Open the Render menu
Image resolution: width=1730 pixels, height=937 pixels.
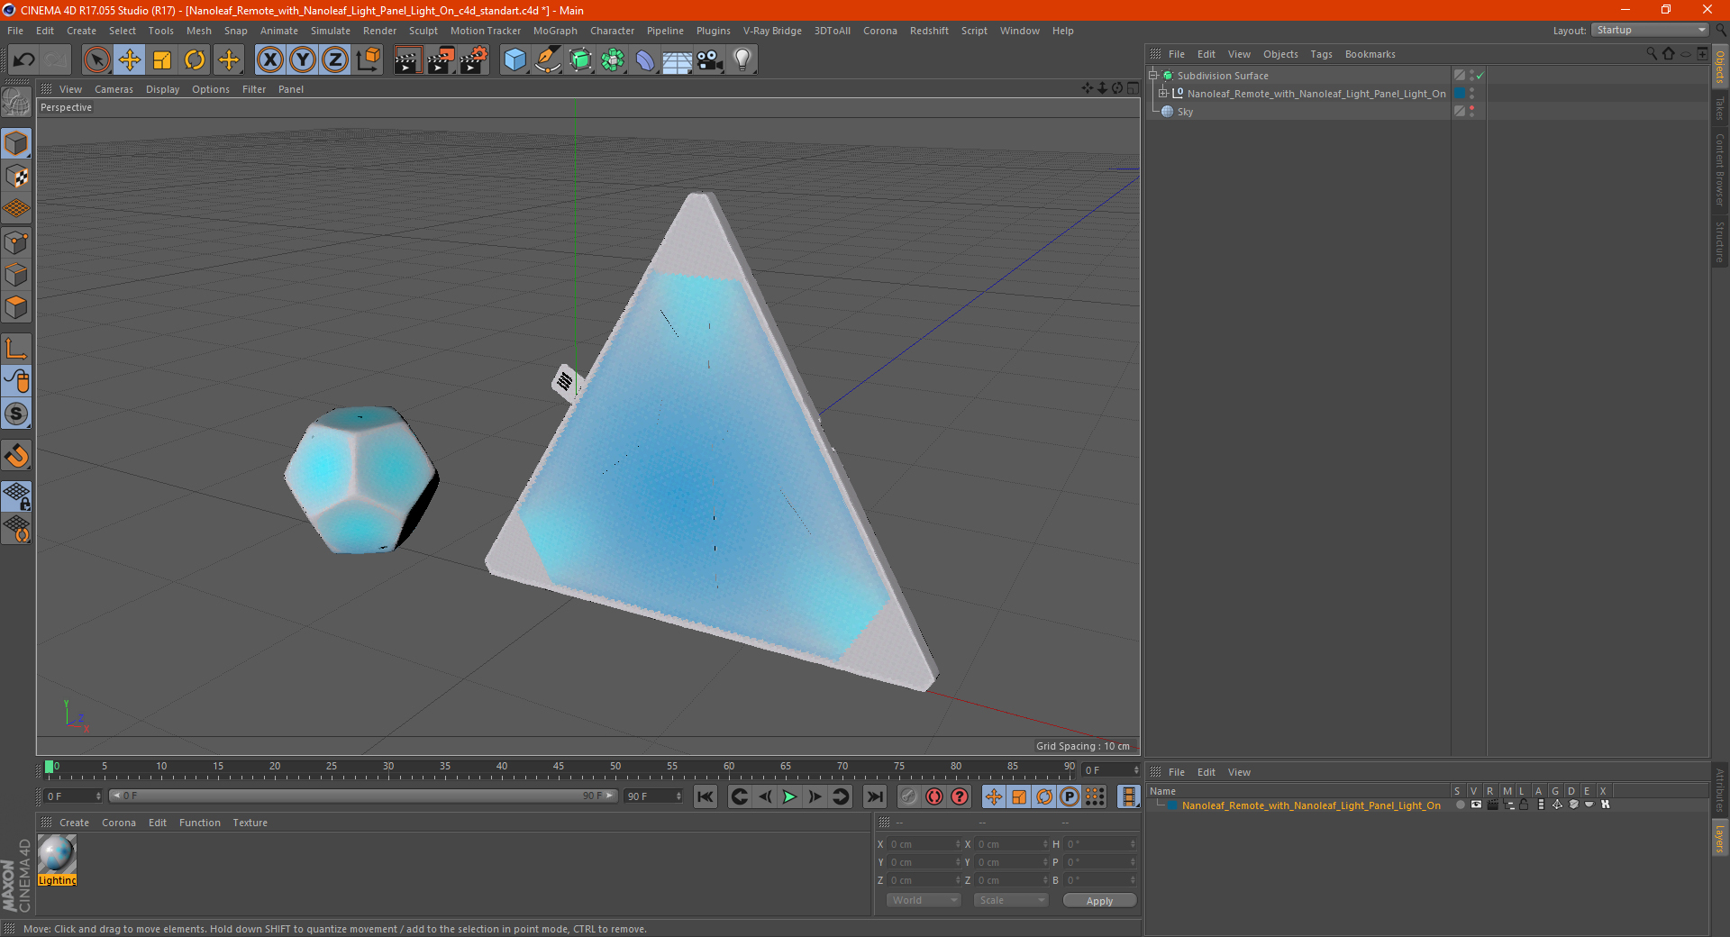coord(379,31)
